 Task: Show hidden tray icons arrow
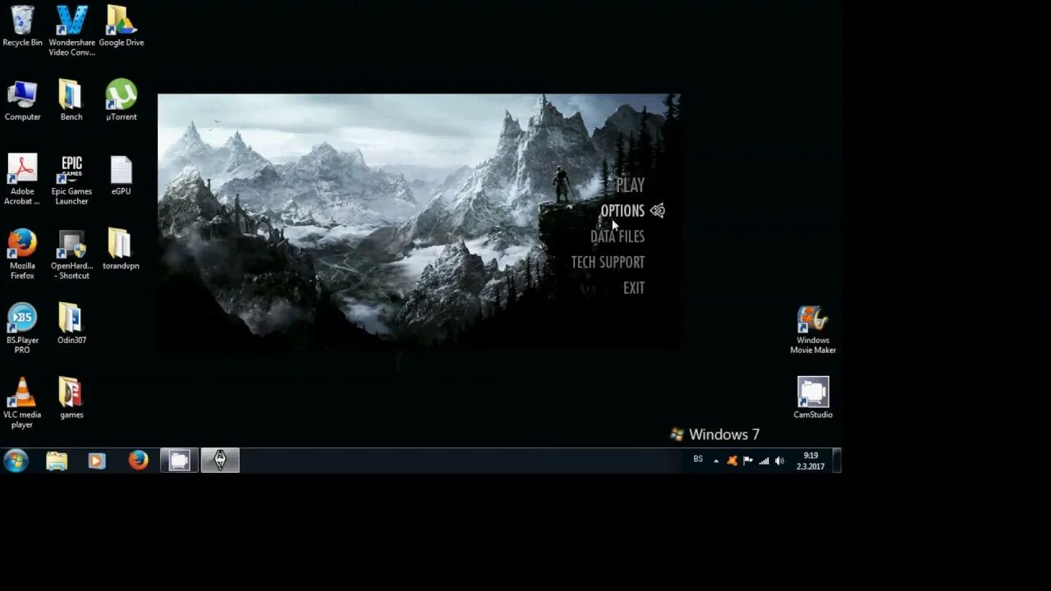pos(716,461)
